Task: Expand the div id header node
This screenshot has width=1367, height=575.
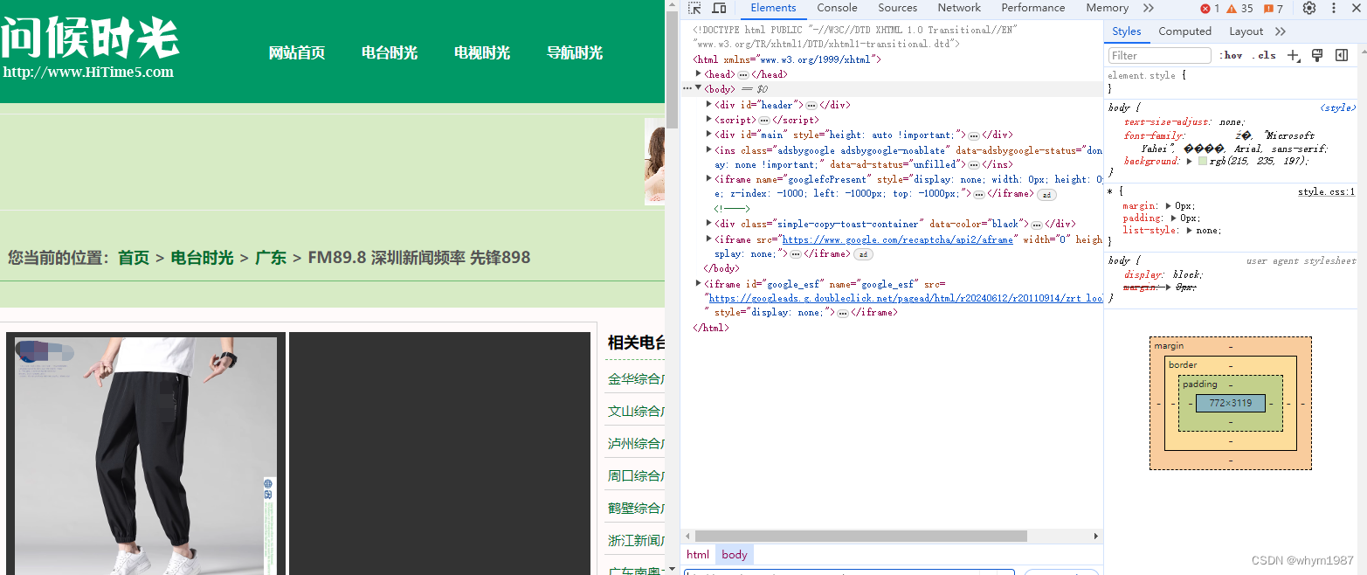Action: coord(709,104)
